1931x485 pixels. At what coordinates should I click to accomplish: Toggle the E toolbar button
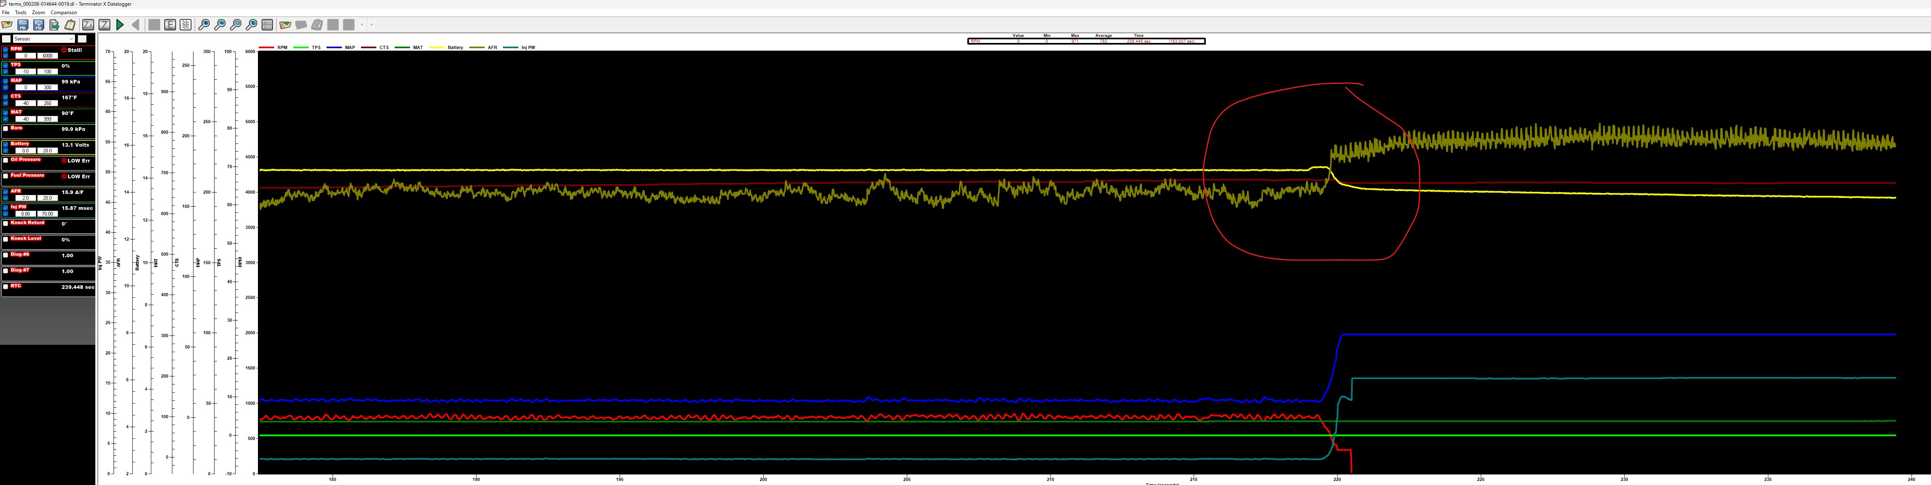coord(170,25)
